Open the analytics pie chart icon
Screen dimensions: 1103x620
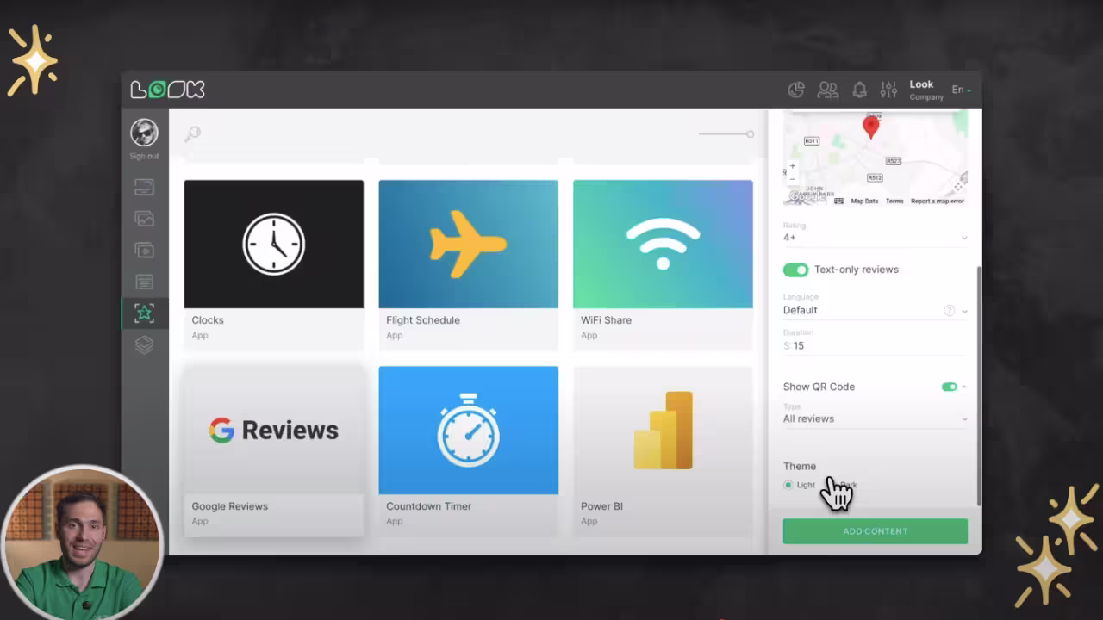point(796,90)
